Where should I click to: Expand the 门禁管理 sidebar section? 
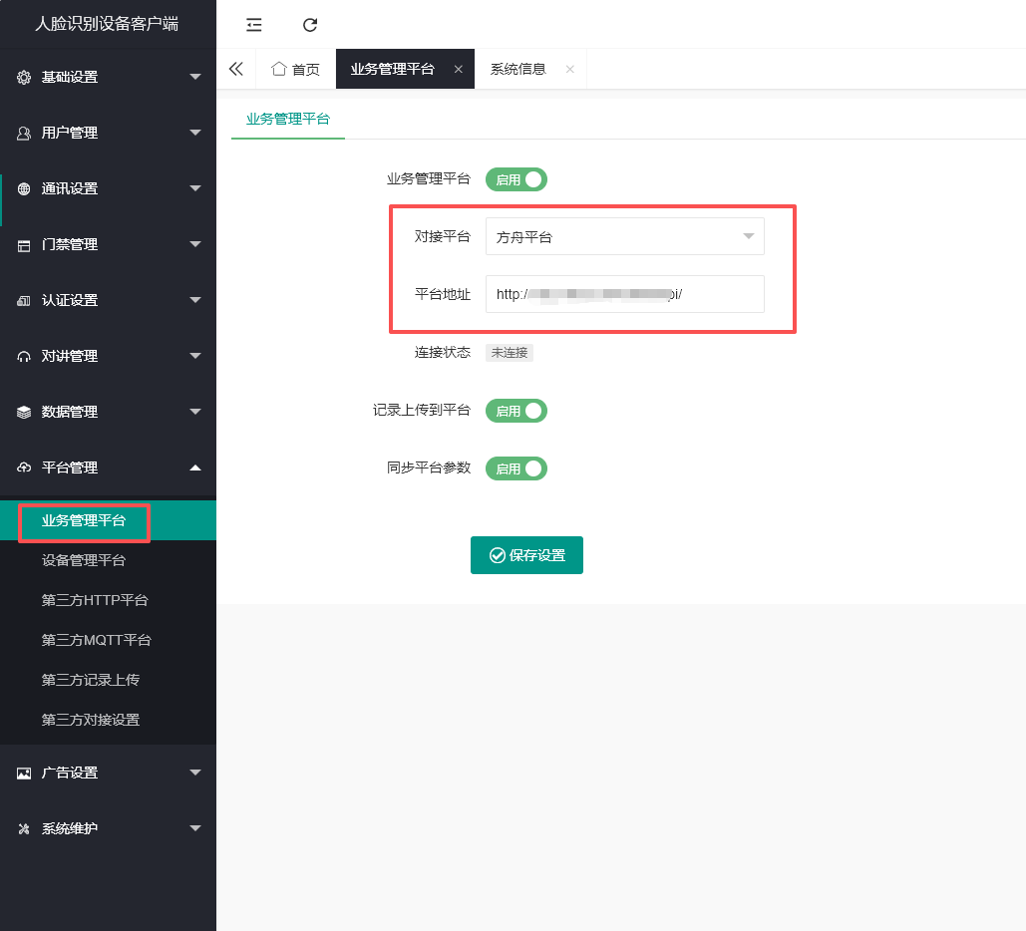click(x=108, y=244)
